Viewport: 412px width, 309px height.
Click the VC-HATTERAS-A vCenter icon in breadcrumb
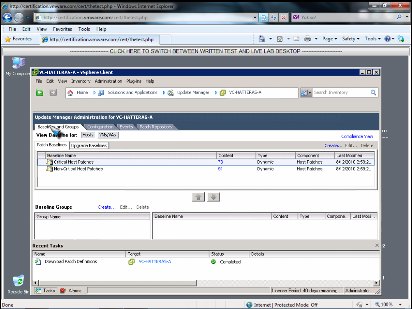222,93
